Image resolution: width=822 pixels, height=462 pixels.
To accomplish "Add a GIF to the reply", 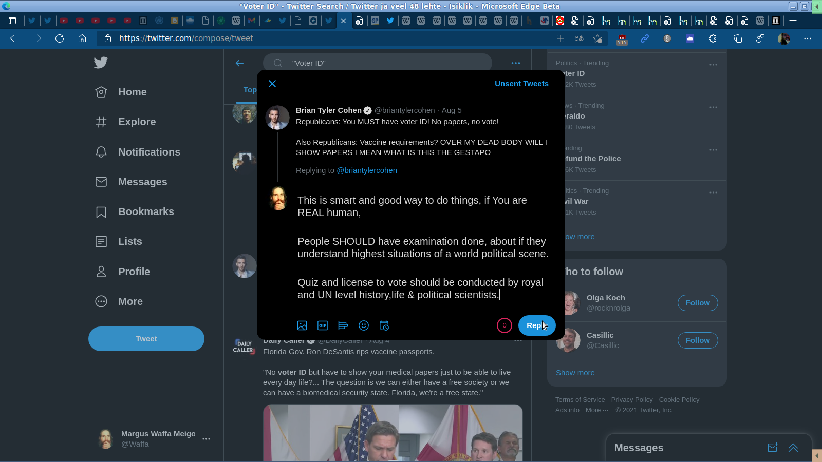I will [323, 325].
